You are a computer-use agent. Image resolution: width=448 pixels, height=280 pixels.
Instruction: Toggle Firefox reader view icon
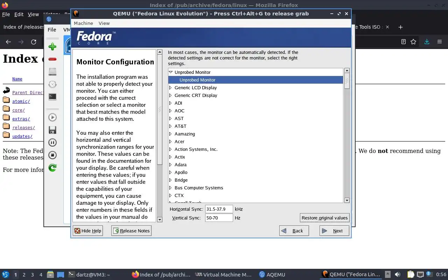[404, 42]
